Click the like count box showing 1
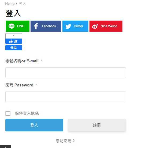Image resolution: width=157 pixels, height=148 pixels. [14, 36]
